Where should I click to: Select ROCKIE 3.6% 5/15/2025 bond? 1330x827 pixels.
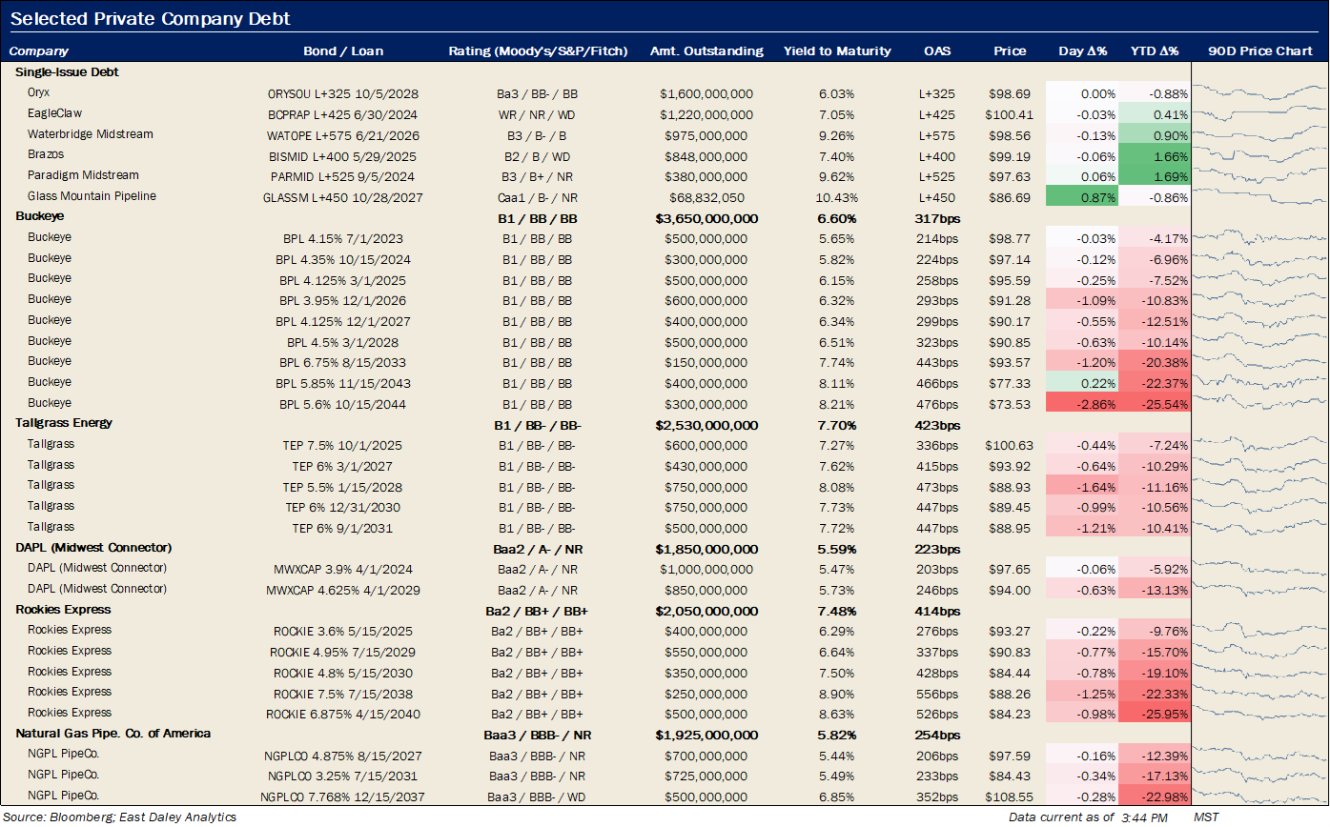coord(343,632)
